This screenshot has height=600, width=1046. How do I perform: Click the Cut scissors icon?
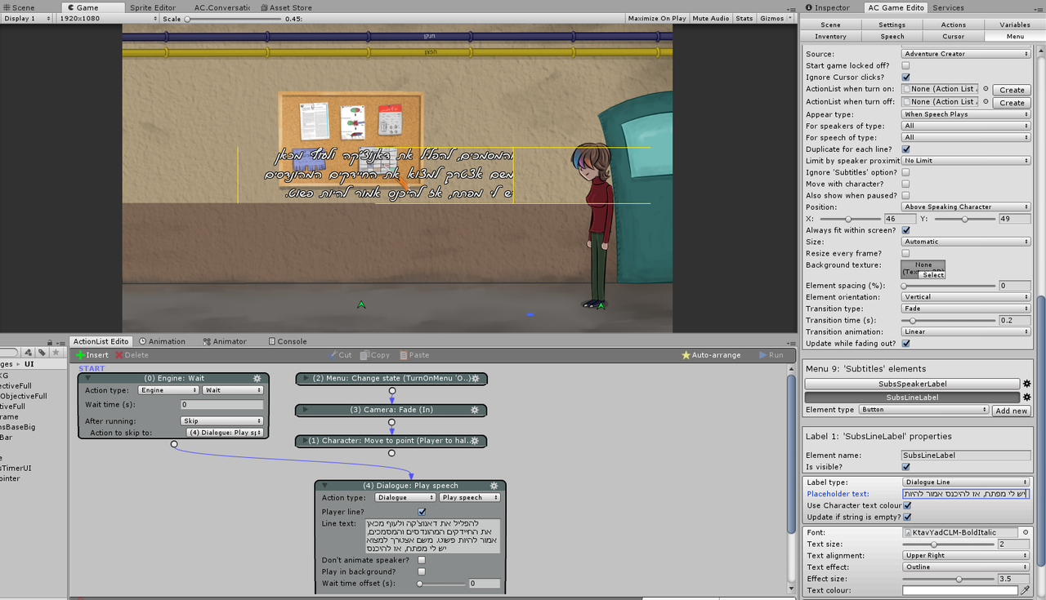click(x=333, y=355)
